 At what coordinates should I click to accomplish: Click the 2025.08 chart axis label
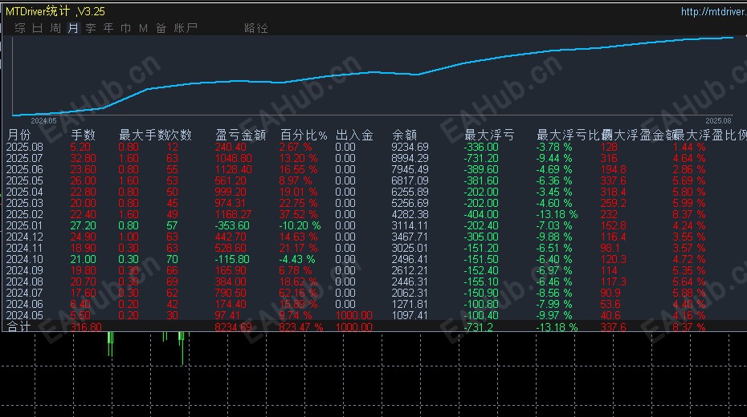718,121
